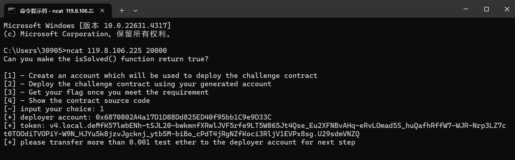Viewport: 515px width, 160px height.
Task: Click option [1] Create an account line
Action: [x=160, y=76]
